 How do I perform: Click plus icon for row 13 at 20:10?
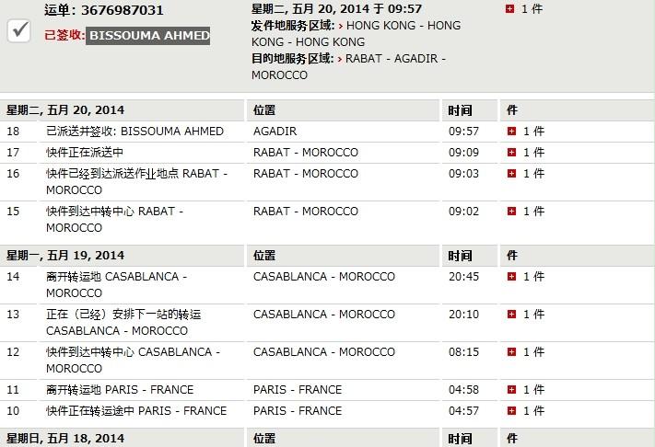tap(512, 315)
